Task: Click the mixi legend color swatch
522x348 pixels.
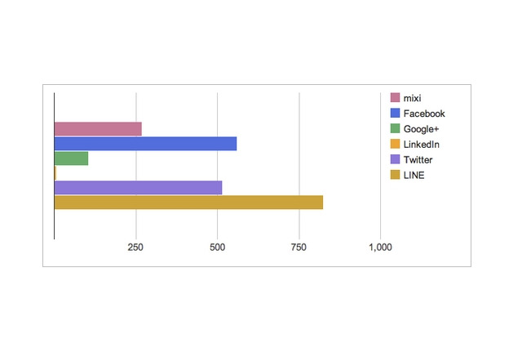Action: 395,99
